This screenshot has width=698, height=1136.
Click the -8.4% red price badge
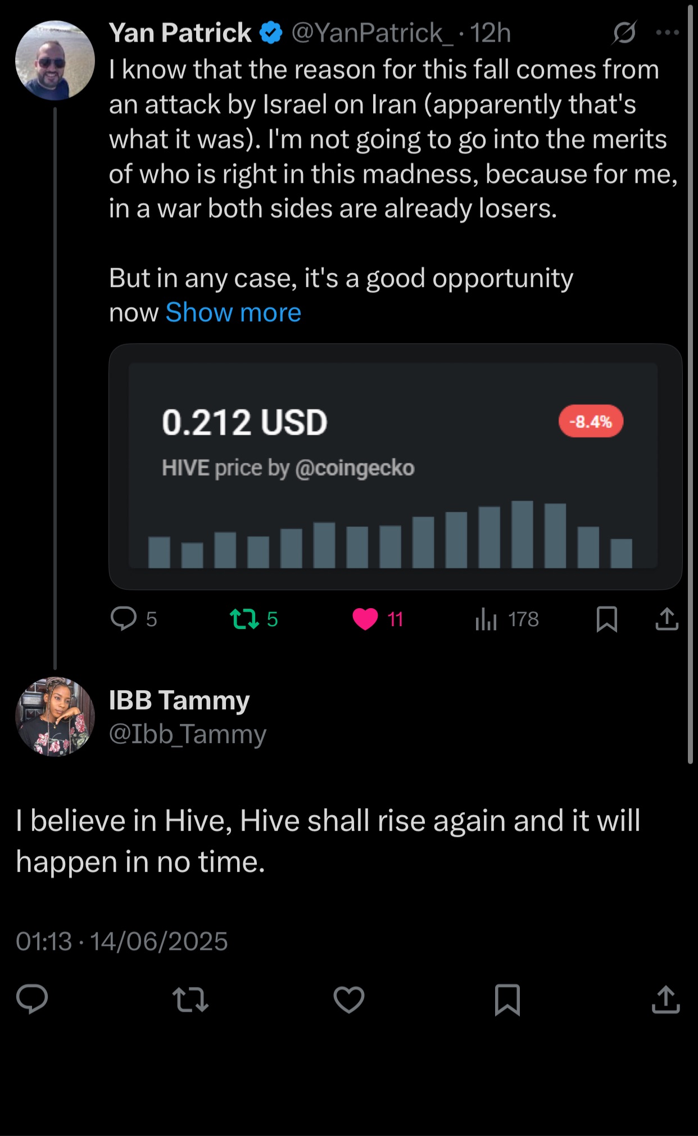(x=591, y=421)
